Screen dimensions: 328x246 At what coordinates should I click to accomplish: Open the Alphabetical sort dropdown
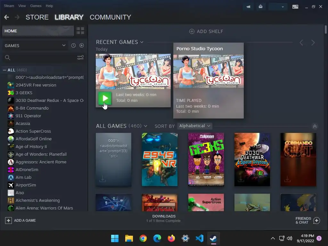coord(194,126)
